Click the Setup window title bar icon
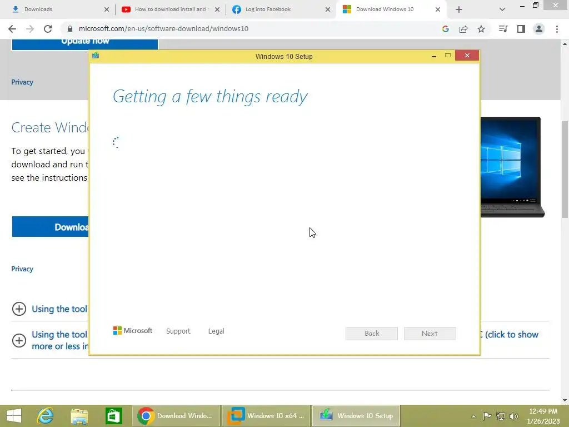569x427 pixels. [x=96, y=56]
